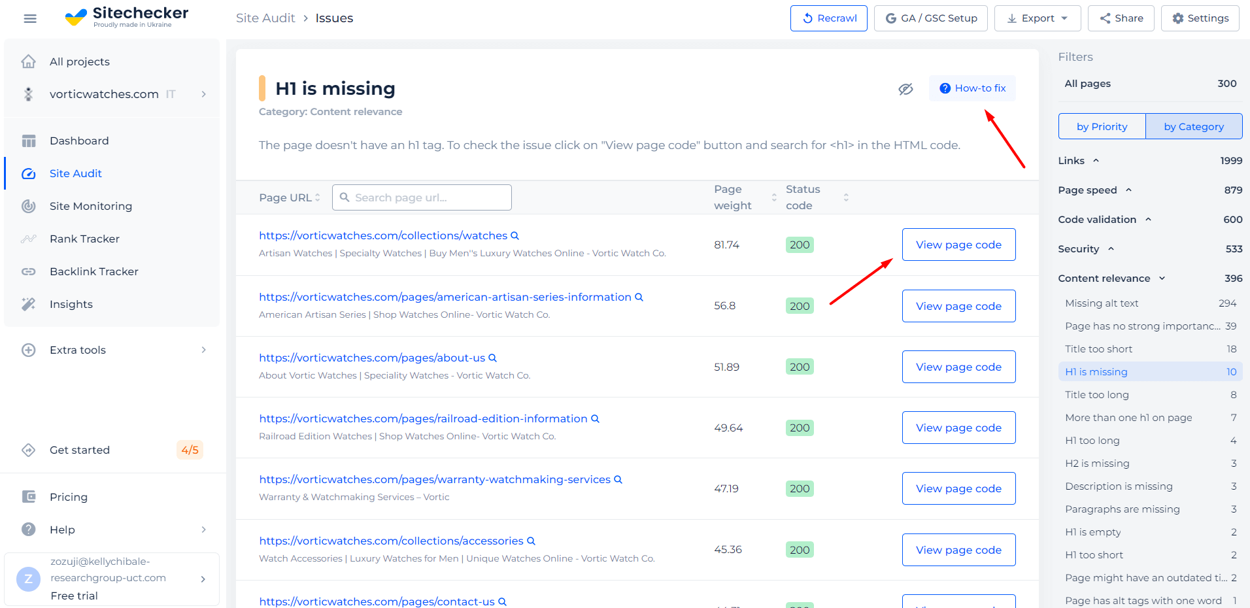Switch filters to by Category
The width and height of the screenshot is (1250, 608).
[x=1194, y=126]
